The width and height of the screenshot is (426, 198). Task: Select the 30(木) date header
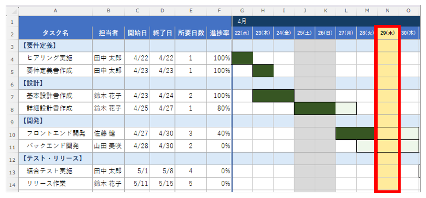coord(409,33)
